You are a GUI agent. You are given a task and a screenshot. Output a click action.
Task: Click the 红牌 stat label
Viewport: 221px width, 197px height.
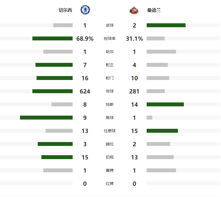point(110,184)
